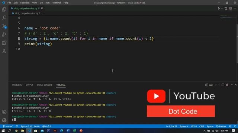The image size is (238, 133).
Task: Kill terminal with the trash icon
Action: click(227, 85)
